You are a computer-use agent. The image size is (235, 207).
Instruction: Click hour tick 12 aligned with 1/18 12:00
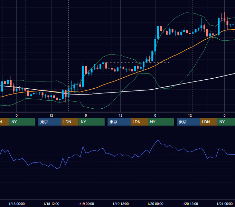pyautogui.click(x=51, y=116)
